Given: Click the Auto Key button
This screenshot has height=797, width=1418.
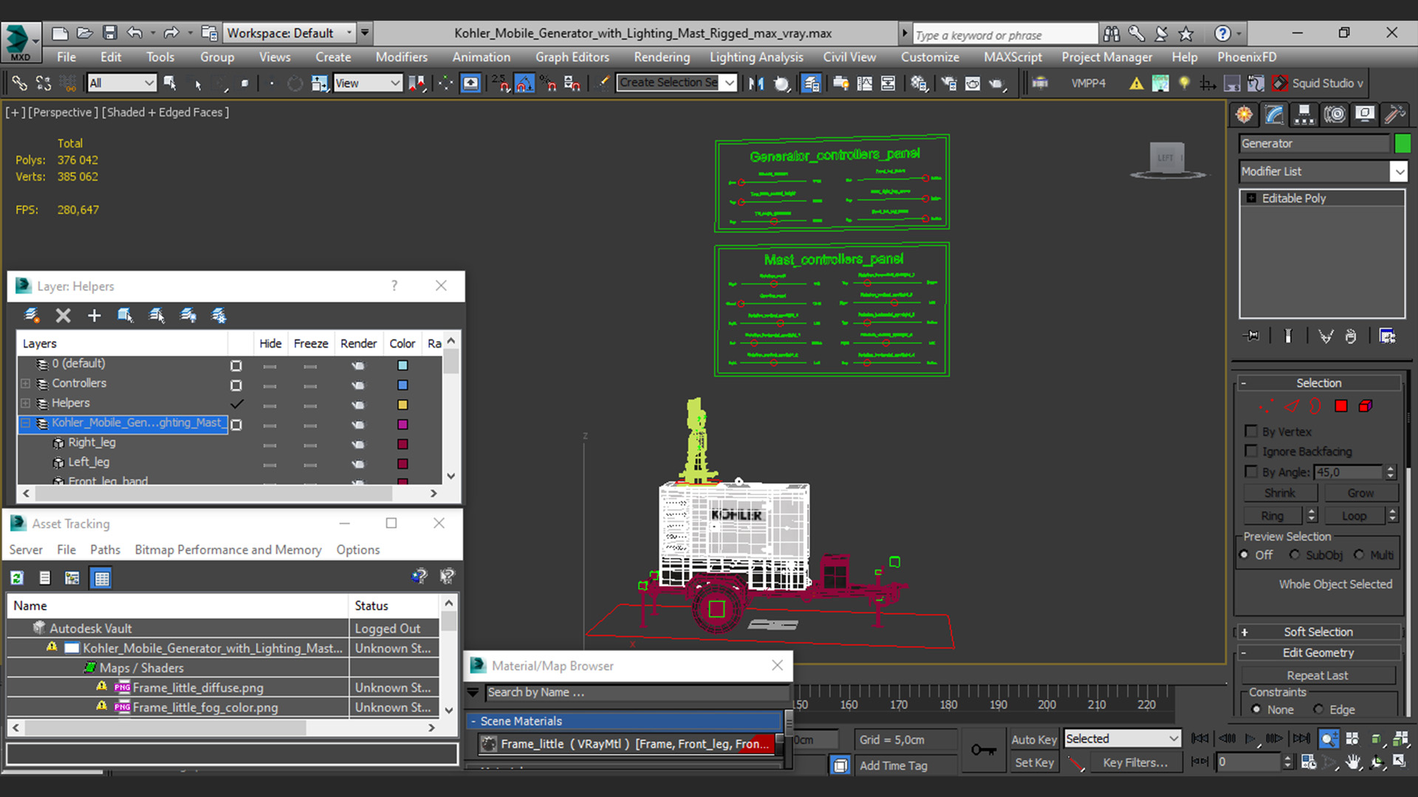Looking at the screenshot, I should [1034, 739].
